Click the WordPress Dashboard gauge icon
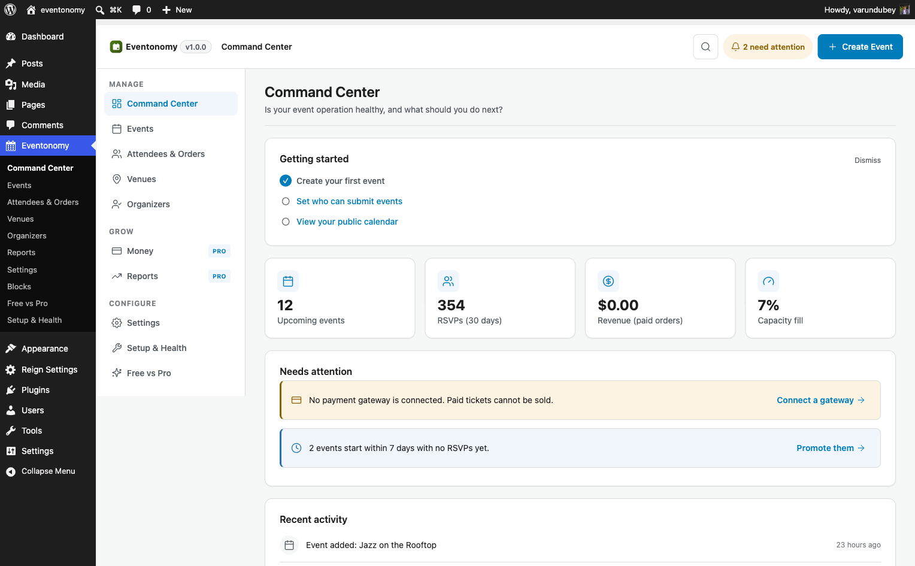Viewport: 915px width, 566px height. pyautogui.click(x=11, y=37)
